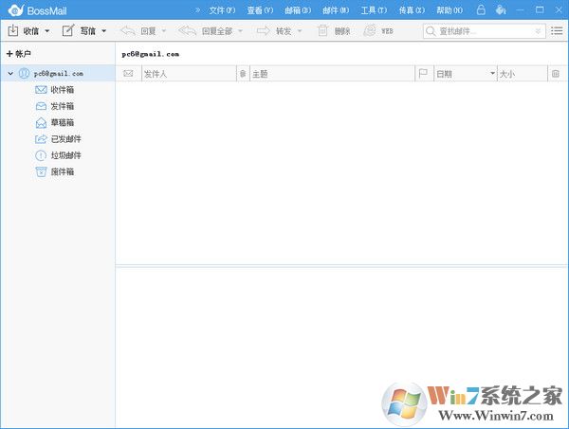Click the add account (+帐户) button

click(19, 54)
